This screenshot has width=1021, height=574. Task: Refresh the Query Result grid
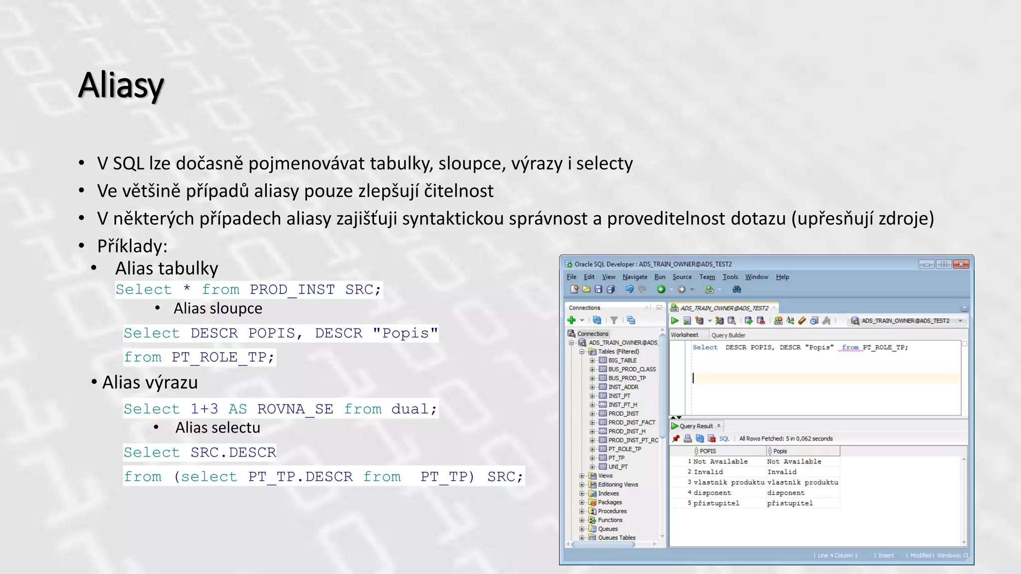point(700,439)
